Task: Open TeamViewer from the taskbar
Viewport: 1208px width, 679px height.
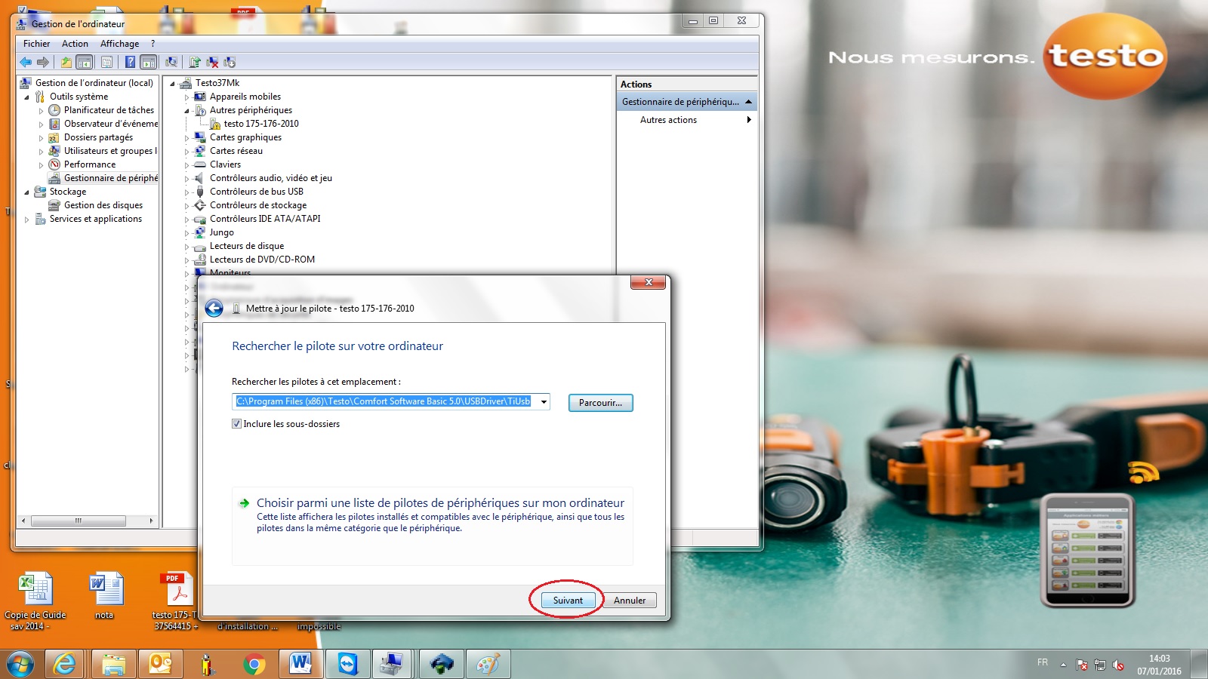Action: tap(347, 664)
